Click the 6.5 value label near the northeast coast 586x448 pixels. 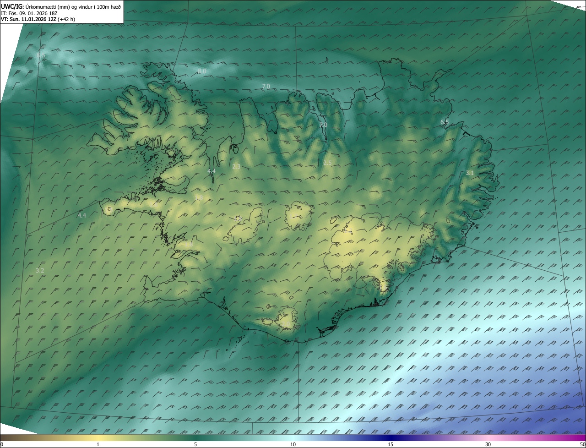click(x=445, y=122)
